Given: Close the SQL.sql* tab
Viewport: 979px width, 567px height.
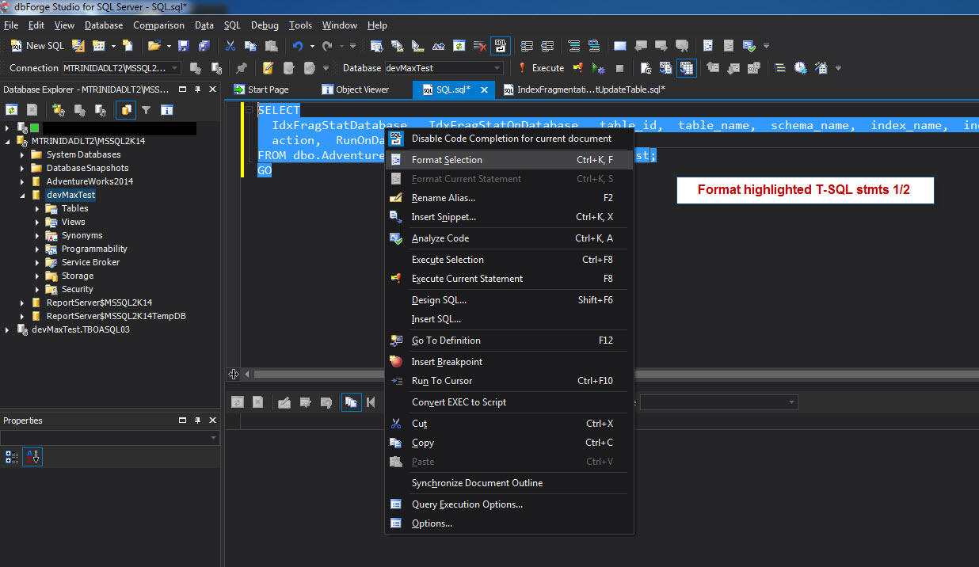Looking at the screenshot, I should point(484,89).
